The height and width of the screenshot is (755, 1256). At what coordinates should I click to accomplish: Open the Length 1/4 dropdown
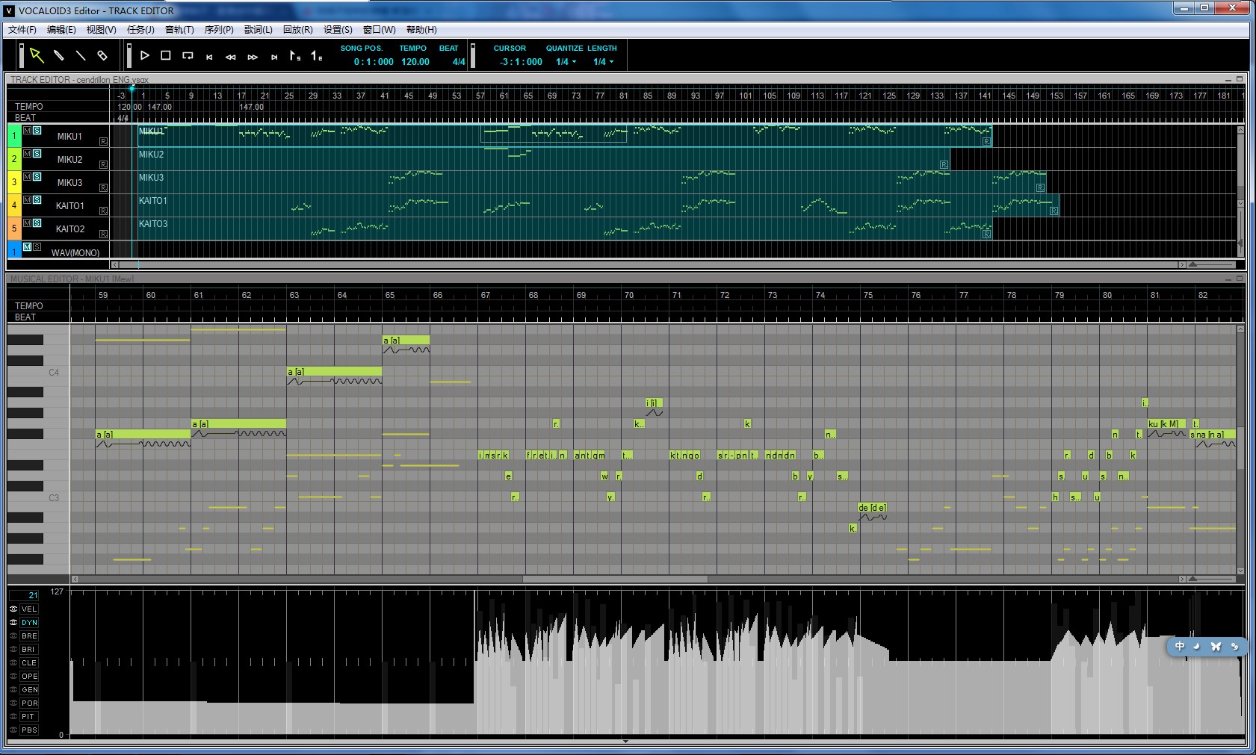pyautogui.click(x=603, y=62)
